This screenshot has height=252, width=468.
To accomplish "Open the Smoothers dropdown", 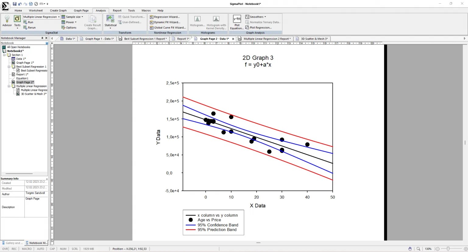I will pyautogui.click(x=255, y=17).
